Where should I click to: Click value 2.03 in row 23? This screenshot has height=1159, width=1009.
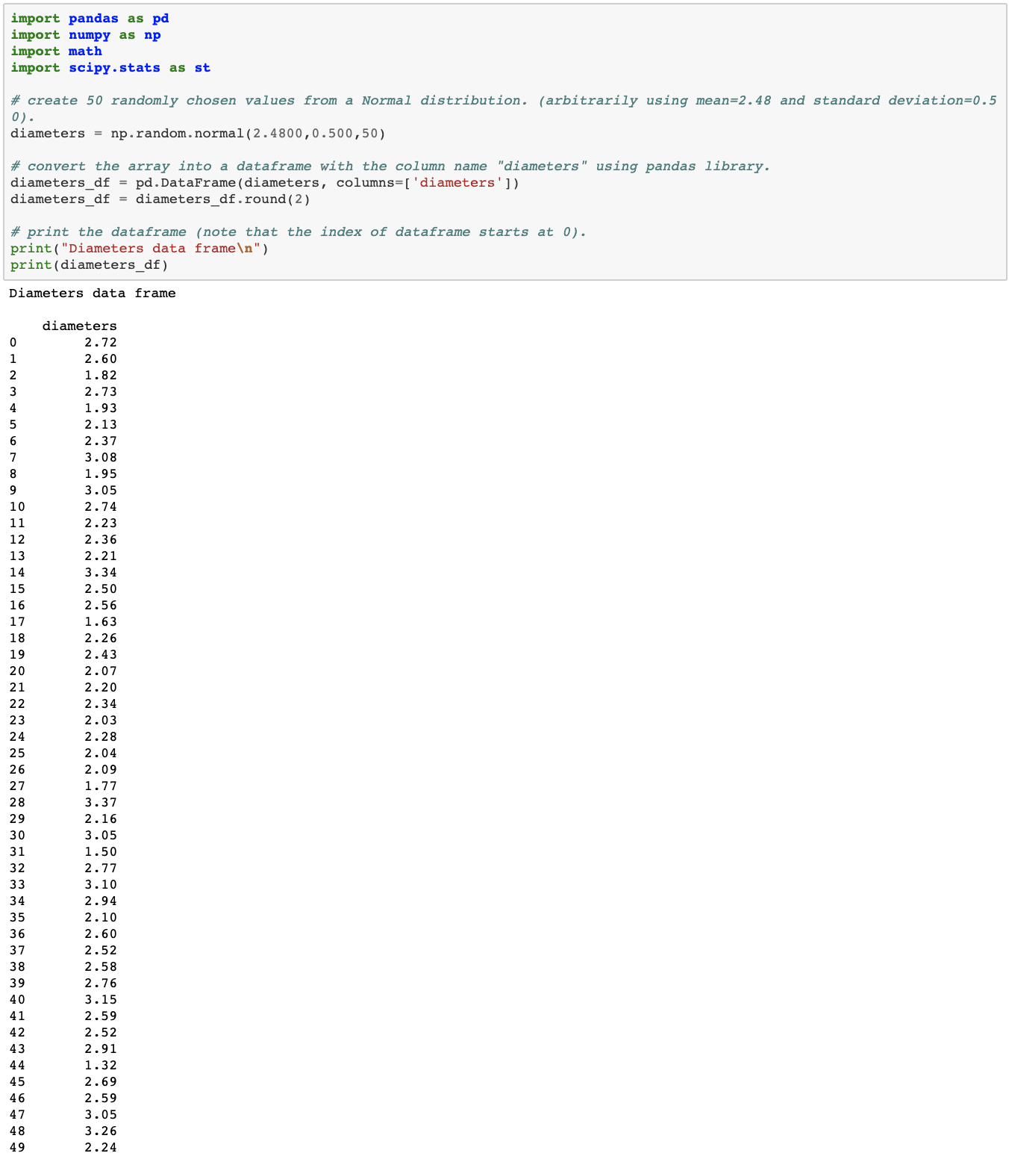click(x=101, y=721)
